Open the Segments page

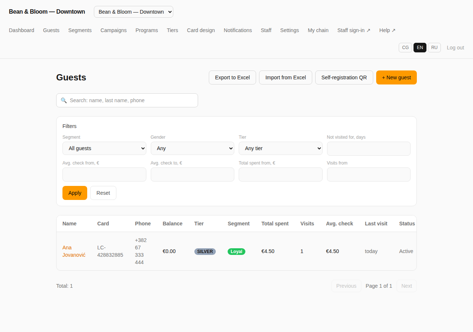(80, 30)
